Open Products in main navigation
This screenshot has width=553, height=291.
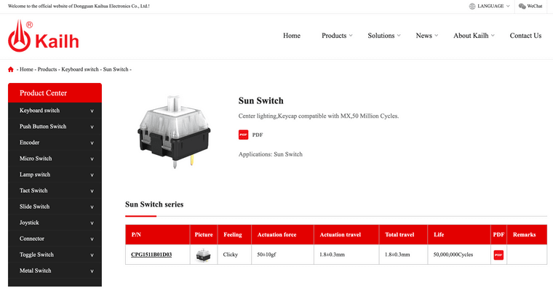click(x=334, y=36)
